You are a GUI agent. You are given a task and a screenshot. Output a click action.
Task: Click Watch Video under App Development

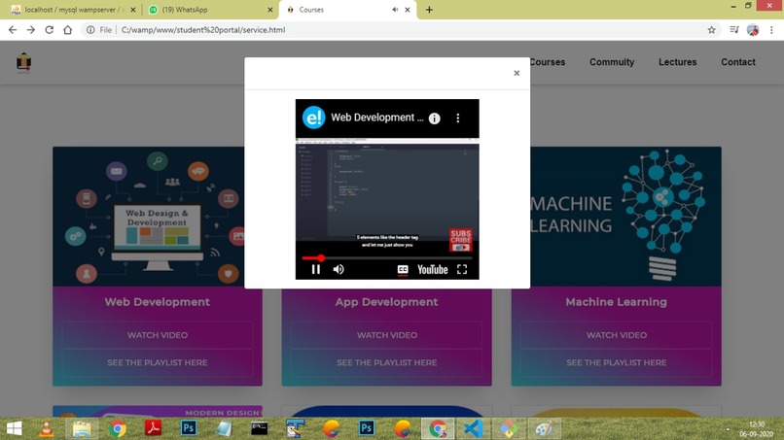coord(386,335)
